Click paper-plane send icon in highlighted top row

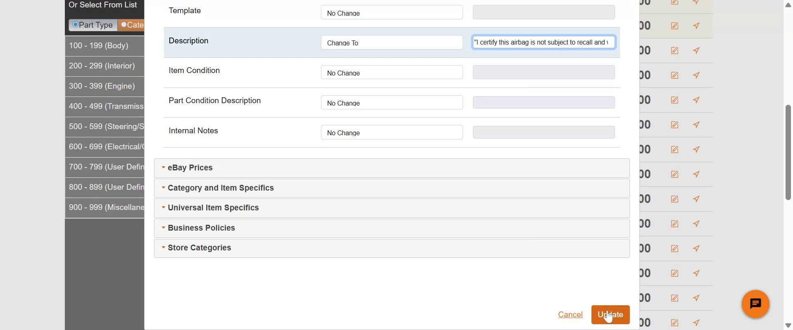coord(696,26)
